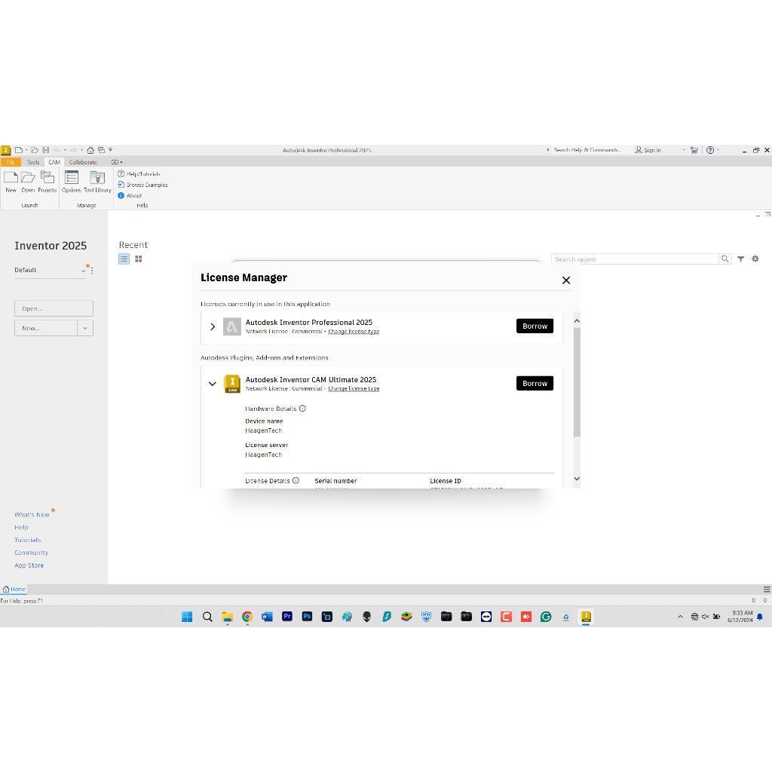Switch recent files to grid view
Image resolution: width=772 pixels, height=772 pixels.
tap(139, 259)
